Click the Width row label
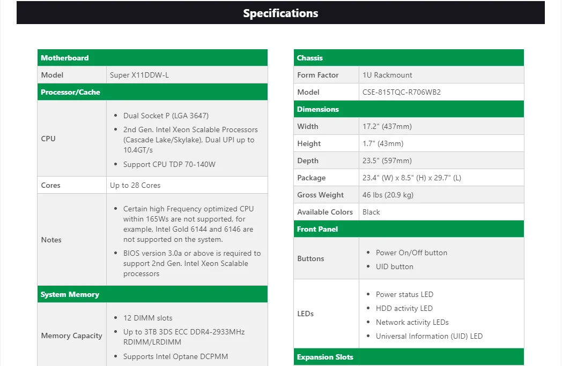The height and width of the screenshot is (366, 562). (307, 127)
